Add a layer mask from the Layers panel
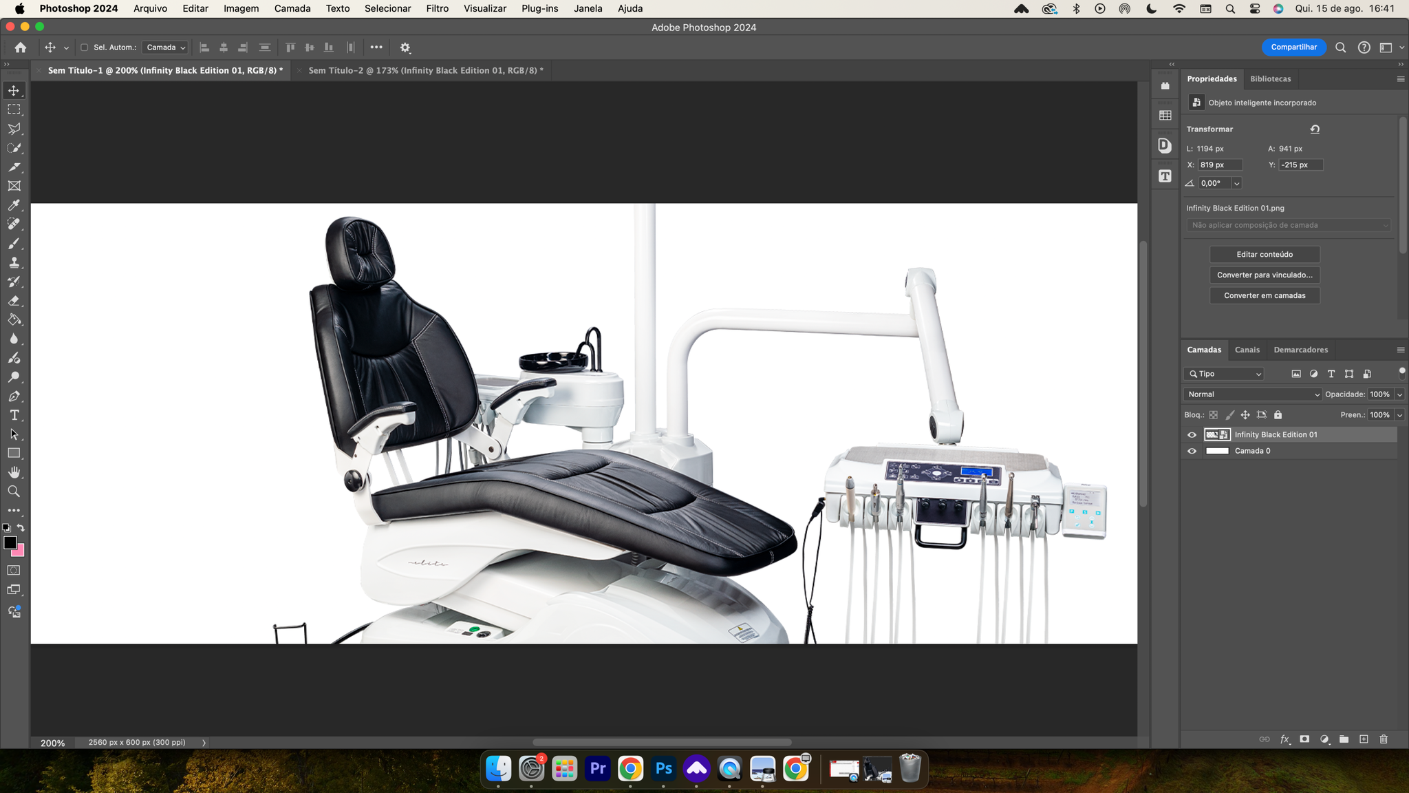Screen dimensions: 1409x793 (x=1304, y=739)
